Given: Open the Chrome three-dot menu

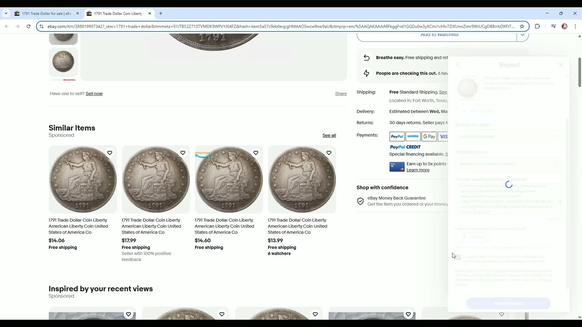Looking at the screenshot, I should pos(575,26).
